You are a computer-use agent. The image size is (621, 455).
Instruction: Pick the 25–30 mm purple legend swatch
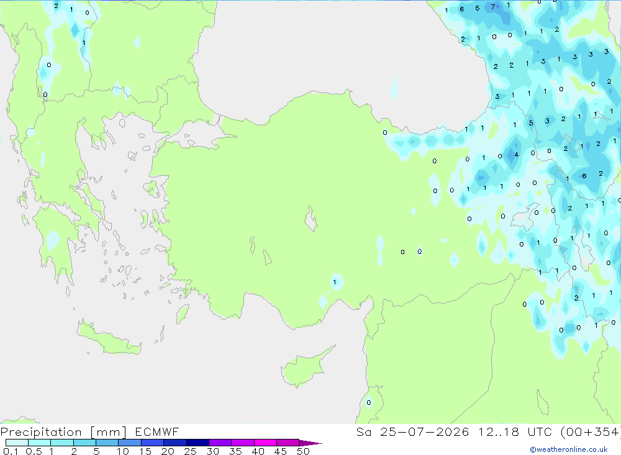coord(197,443)
